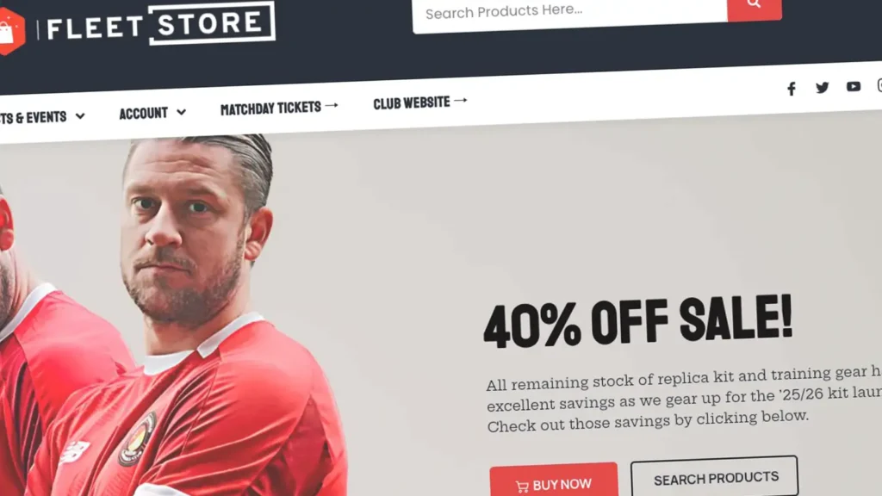The image size is (882, 496).
Task: Click the Search Products button
Action: coord(714,477)
